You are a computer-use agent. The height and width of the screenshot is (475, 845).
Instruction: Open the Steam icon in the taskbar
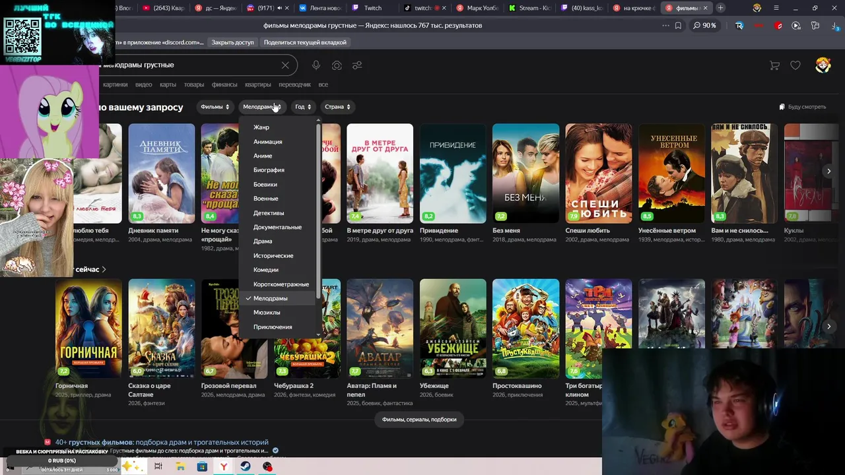(x=245, y=466)
